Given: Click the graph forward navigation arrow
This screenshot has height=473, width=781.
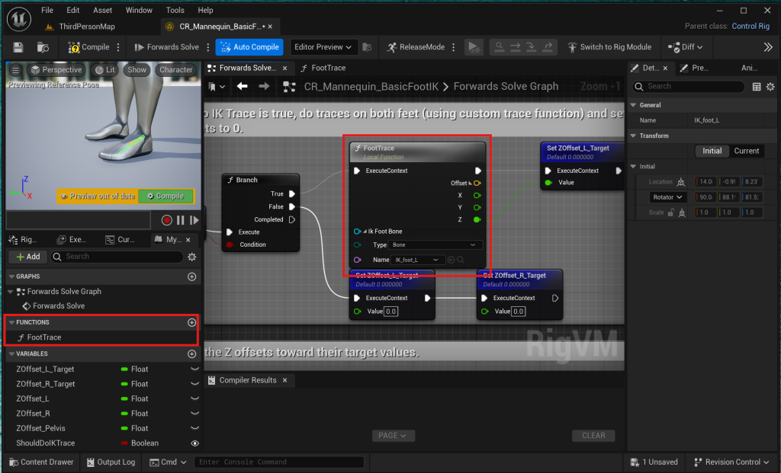Looking at the screenshot, I should coord(264,87).
